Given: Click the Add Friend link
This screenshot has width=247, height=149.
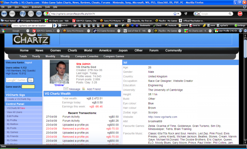Looking at the screenshot, I should click(94, 89).
